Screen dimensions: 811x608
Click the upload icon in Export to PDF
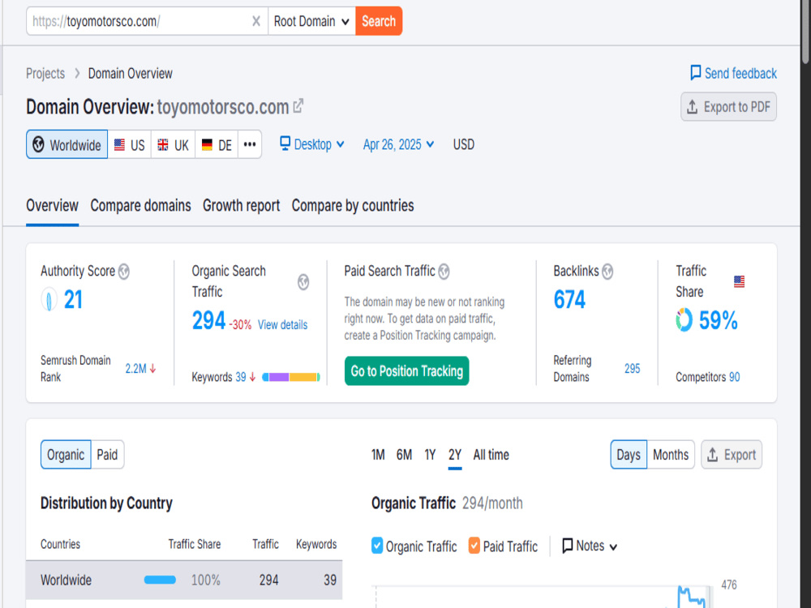click(x=692, y=107)
